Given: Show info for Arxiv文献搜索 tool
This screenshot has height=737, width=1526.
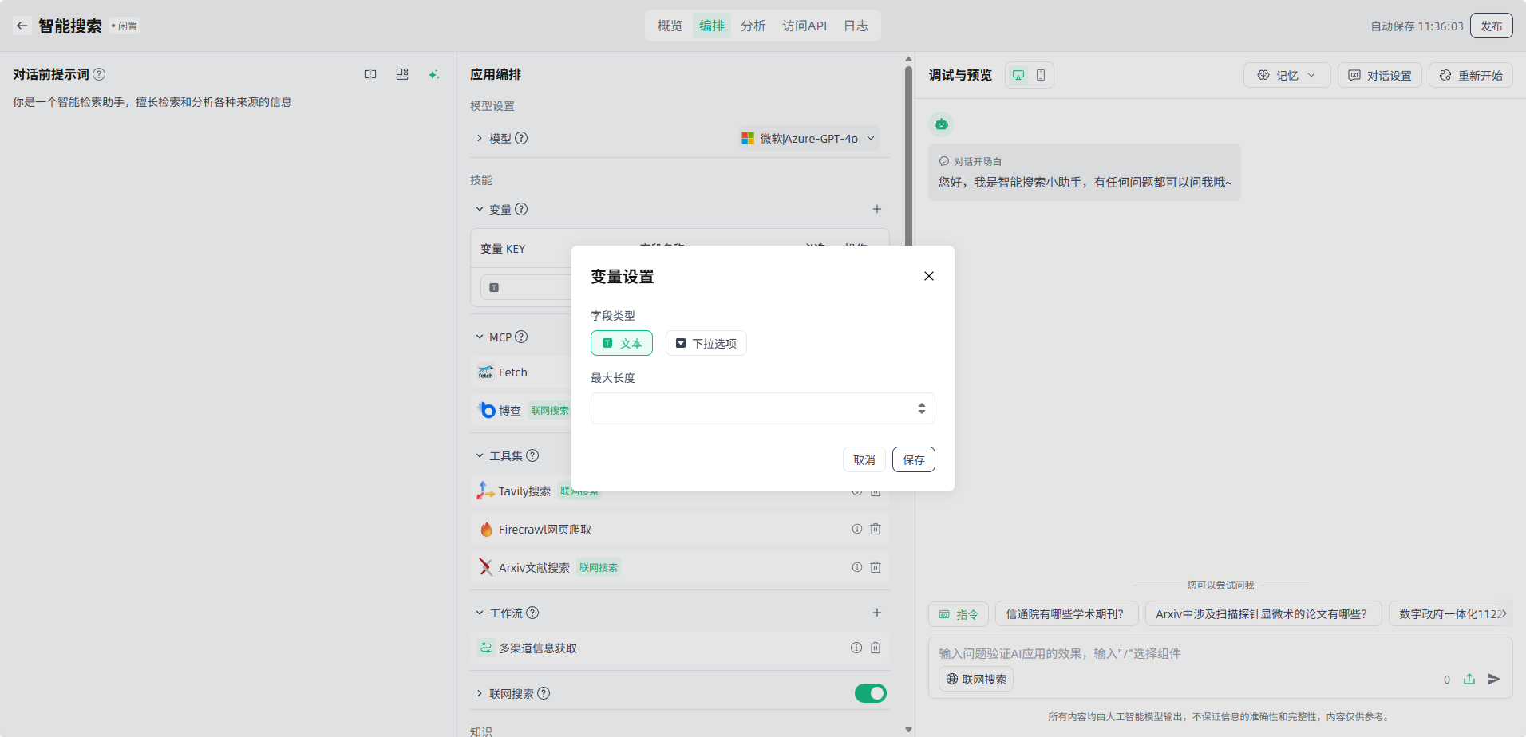Looking at the screenshot, I should [857, 567].
